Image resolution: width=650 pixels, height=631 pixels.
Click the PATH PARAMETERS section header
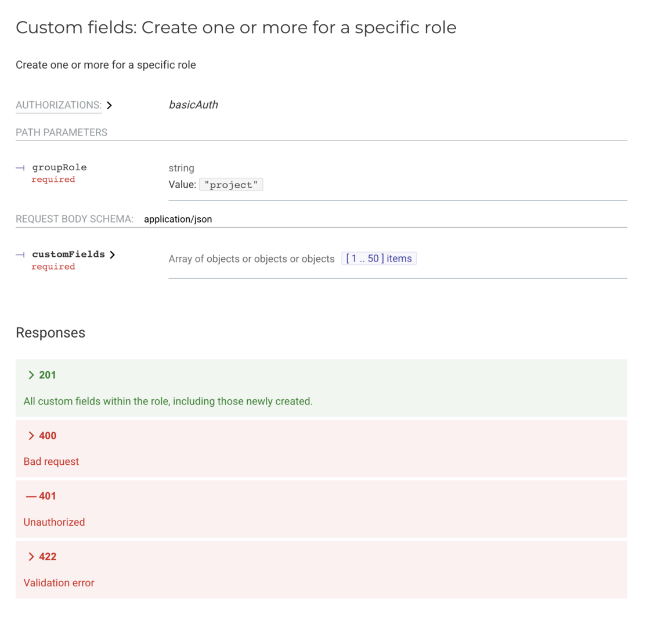pos(62,132)
